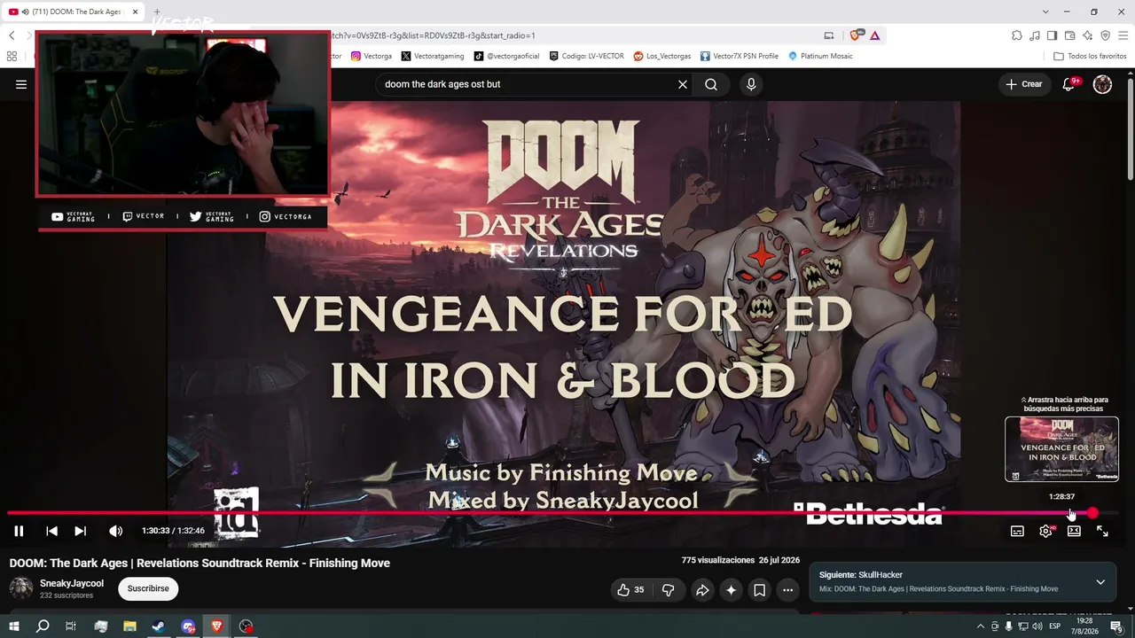Clear the YouTube search box text
1135x638 pixels.
coord(683,84)
